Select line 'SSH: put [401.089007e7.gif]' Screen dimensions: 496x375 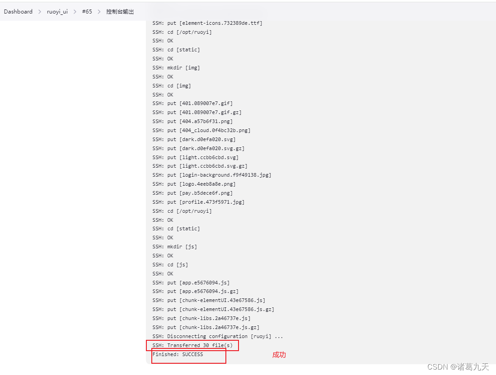point(192,103)
